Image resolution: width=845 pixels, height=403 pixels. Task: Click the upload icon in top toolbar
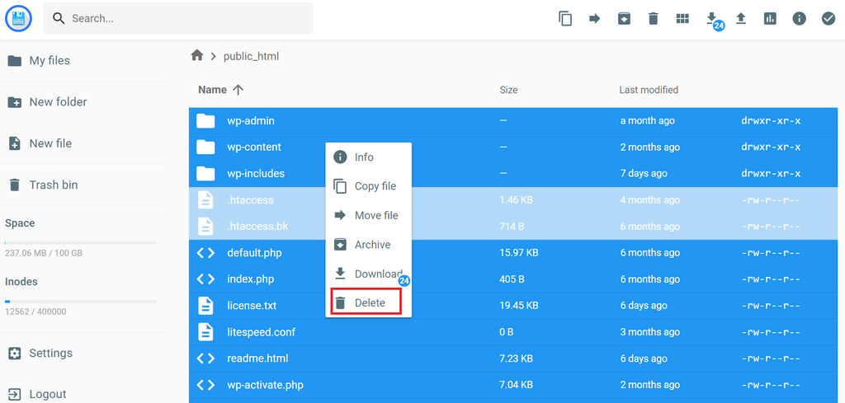pos(741,18)
